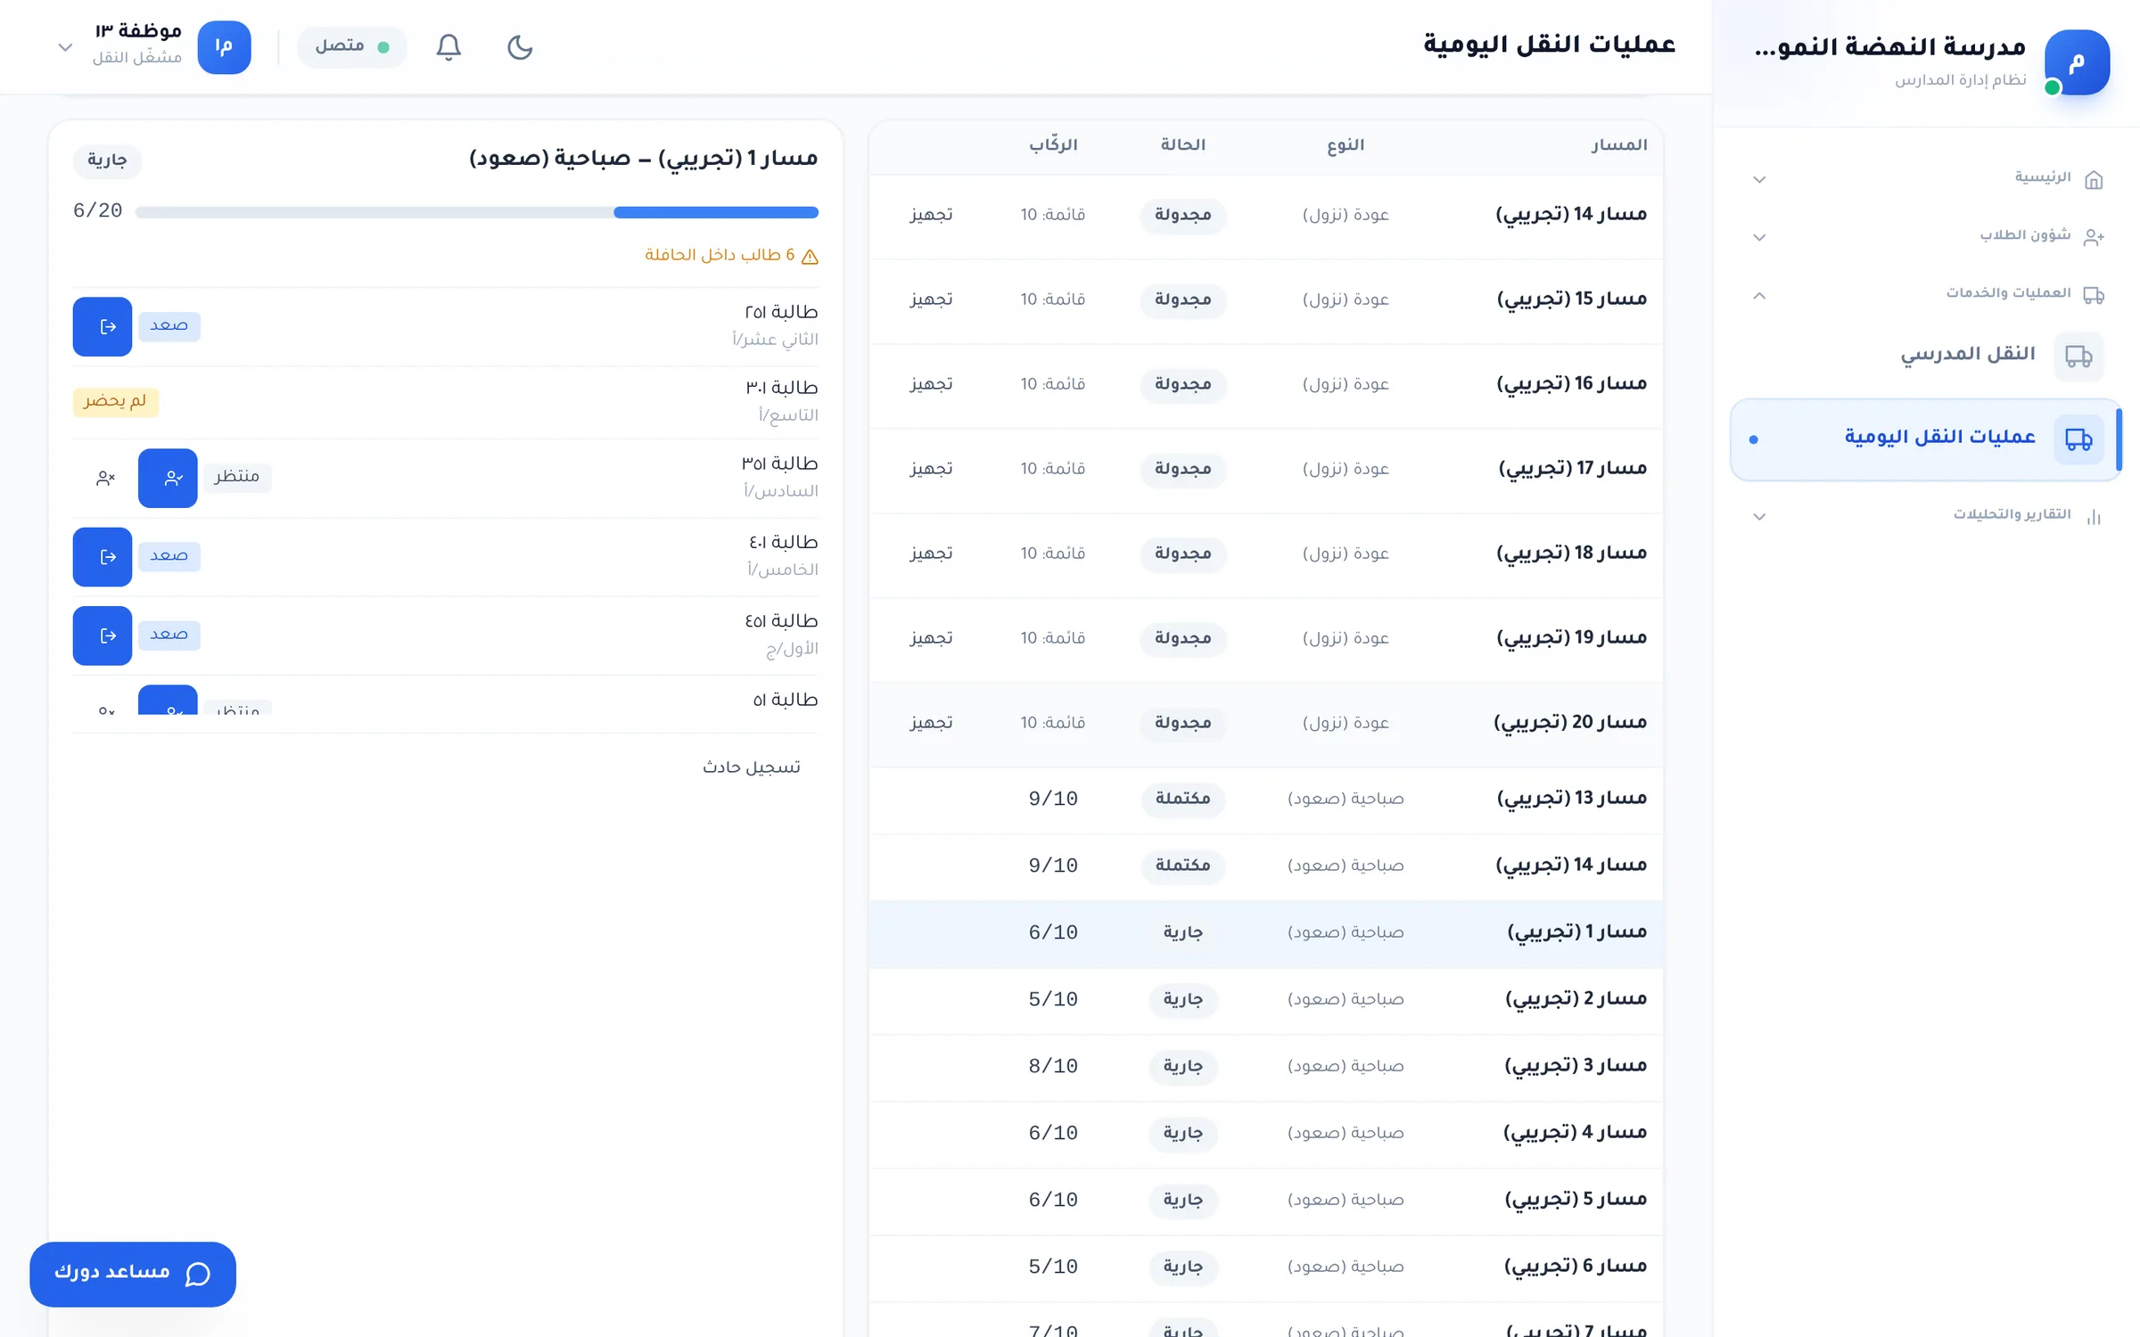Mark طالبة ٣٥١ as absent
Image resolution: width=2140 pixels, height=1337 pixels.
(x=105, y=479)
